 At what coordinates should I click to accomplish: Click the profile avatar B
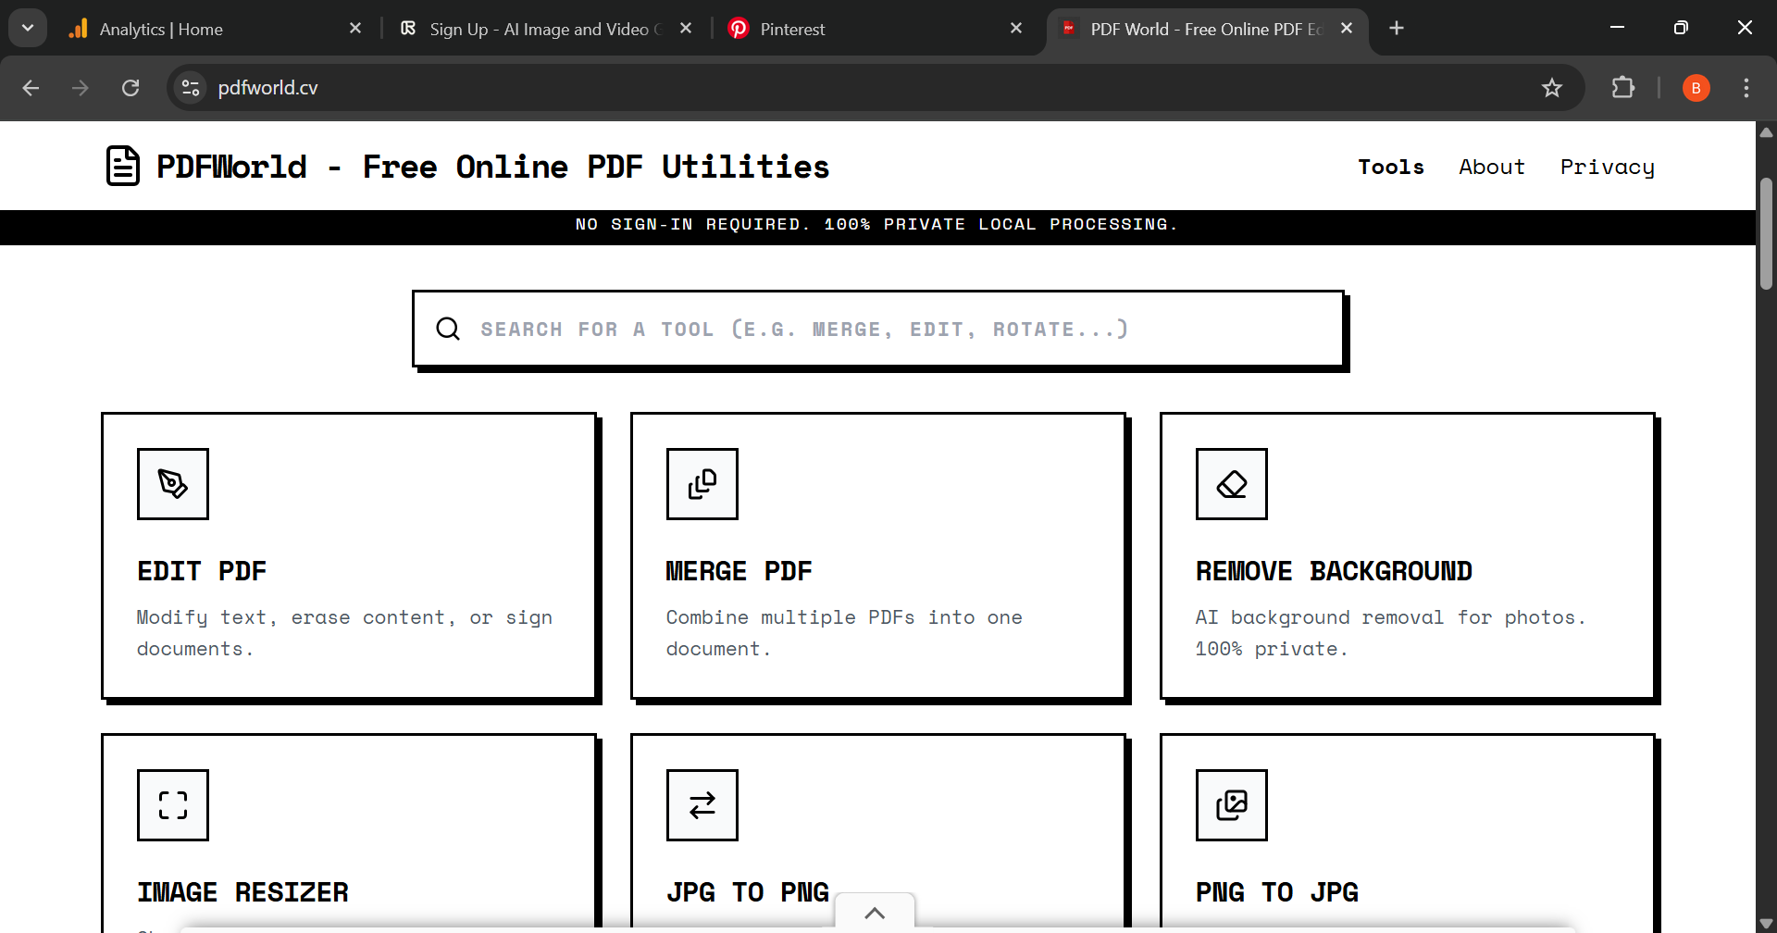[1696, 88]
